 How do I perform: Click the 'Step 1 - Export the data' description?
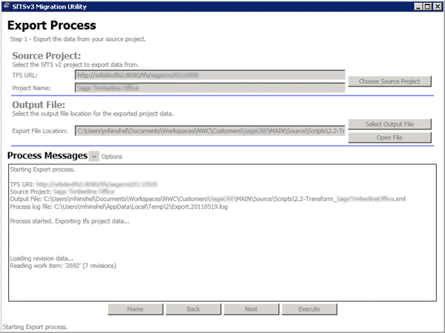click(x=78, y=39)
